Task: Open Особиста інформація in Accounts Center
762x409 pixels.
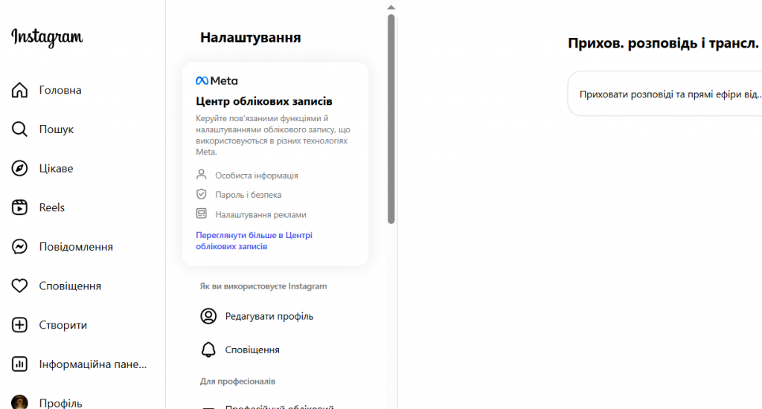Action: point(256,175)
